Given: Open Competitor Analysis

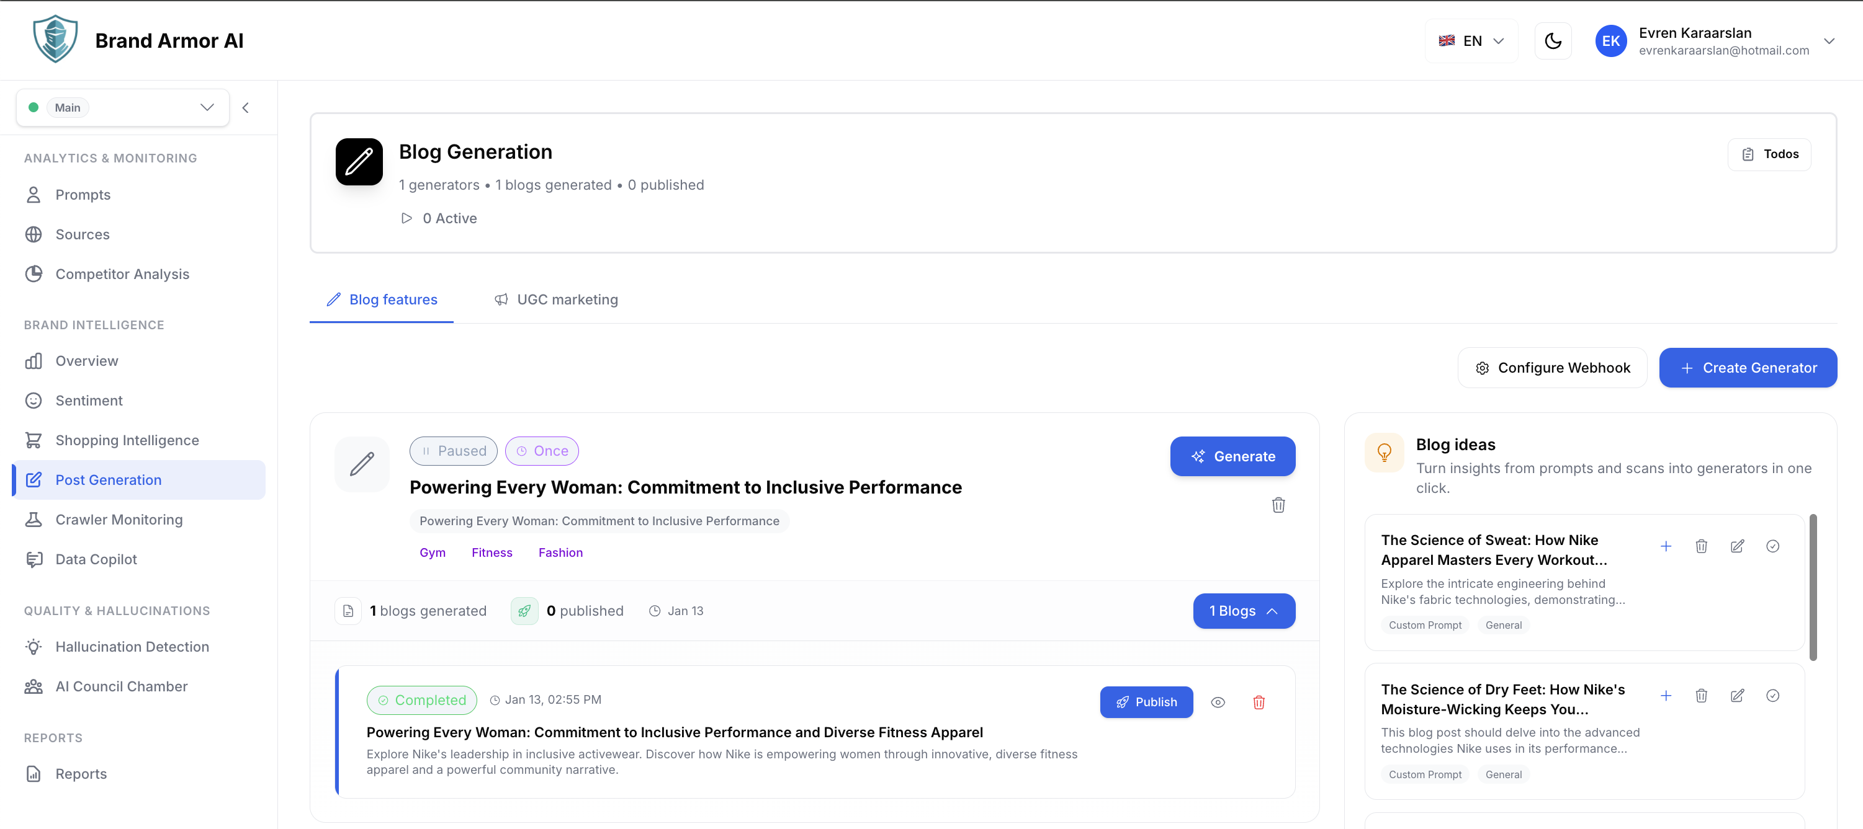Looking at the screenshot, I should point(122,274).
